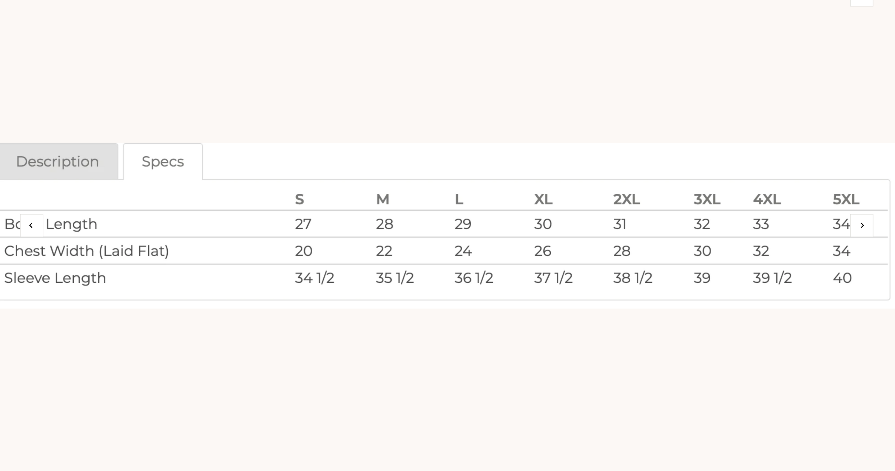Click the 4XL size column header
The width and height of the screenshot is (895, 471).
(767, 199)
